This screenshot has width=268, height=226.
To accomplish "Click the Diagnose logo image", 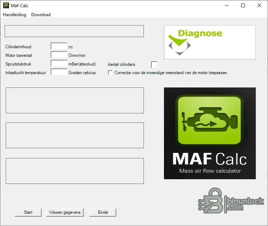I will pyautogui.click(x=210, y=42).
